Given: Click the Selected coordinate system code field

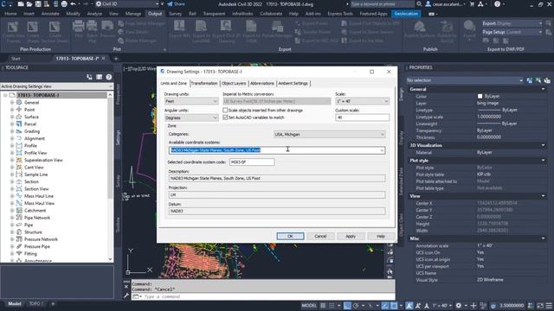Looking at the screenshot, I should pyautogui.click(x=252, y=162).
